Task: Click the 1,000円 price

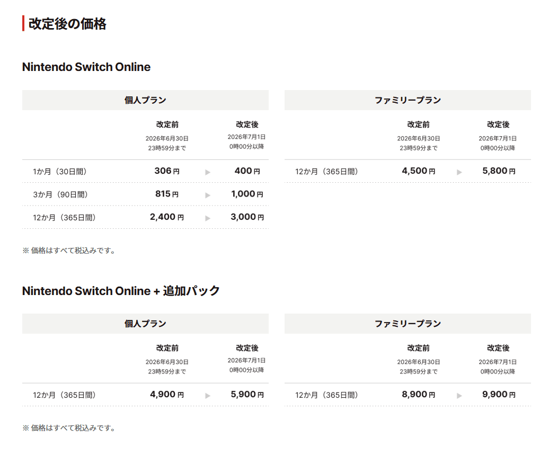Action: [247, 194]
